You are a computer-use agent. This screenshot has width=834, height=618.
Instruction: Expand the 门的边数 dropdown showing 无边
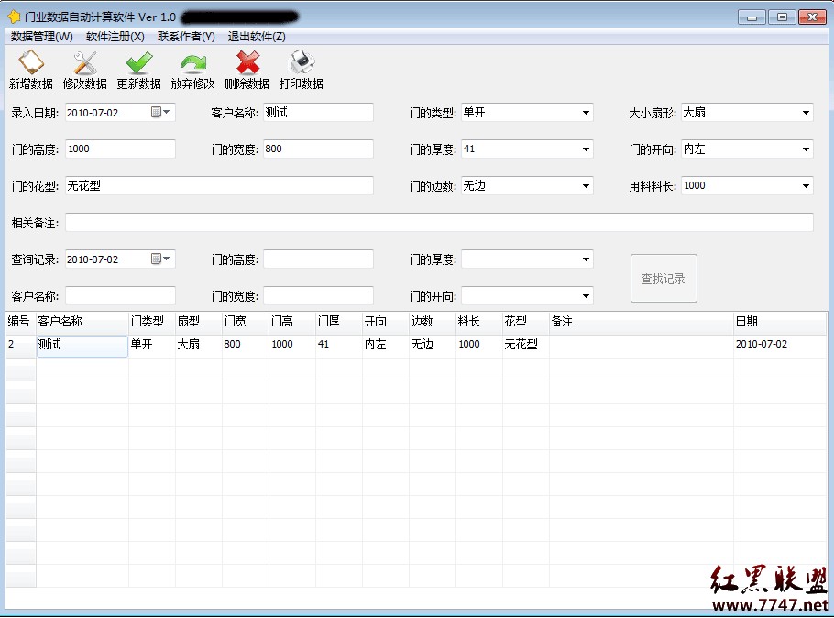pyautogui.click(x=586, y=186)
